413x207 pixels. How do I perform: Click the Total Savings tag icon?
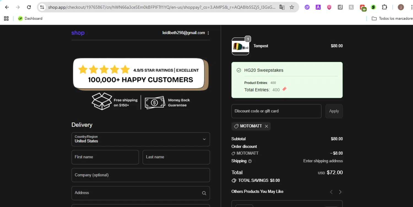(234, 181)
